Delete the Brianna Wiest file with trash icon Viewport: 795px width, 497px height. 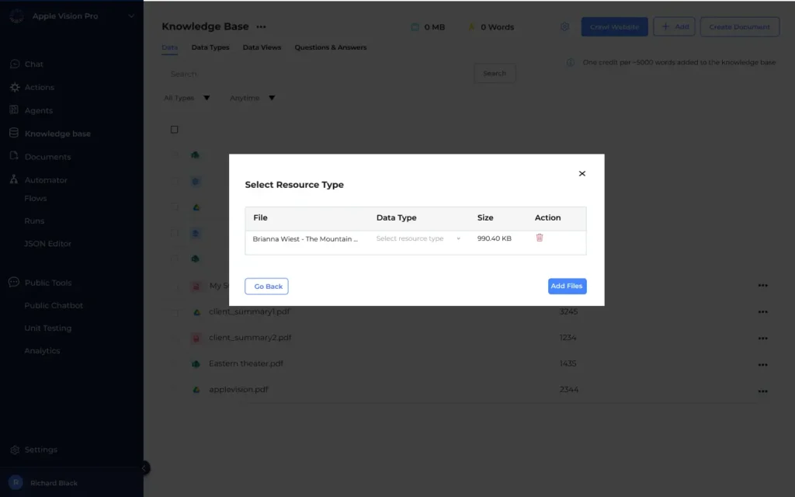pos(540,238)
